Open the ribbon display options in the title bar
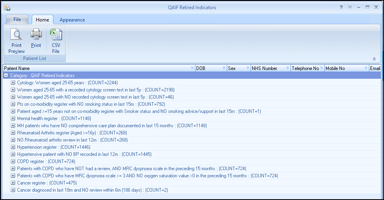This screenshot has height=200, width=384. [x=341, y=7]
